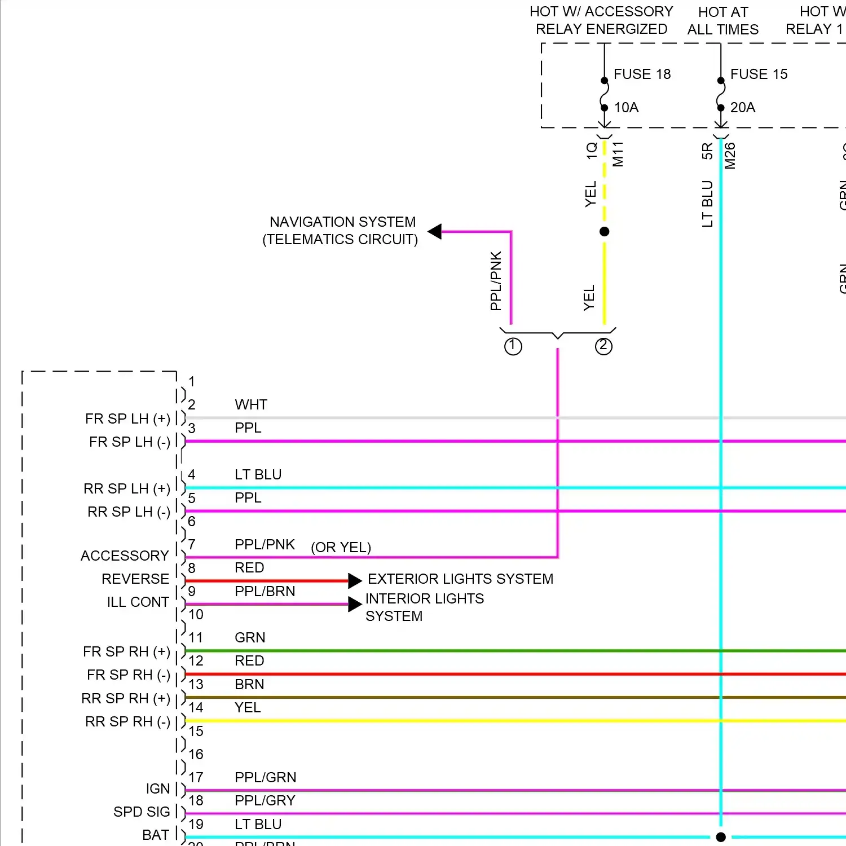The image size is (846, 846).
Task: Select the yellow RR SP RH (-) wire
Action: [x=508, y=721]
